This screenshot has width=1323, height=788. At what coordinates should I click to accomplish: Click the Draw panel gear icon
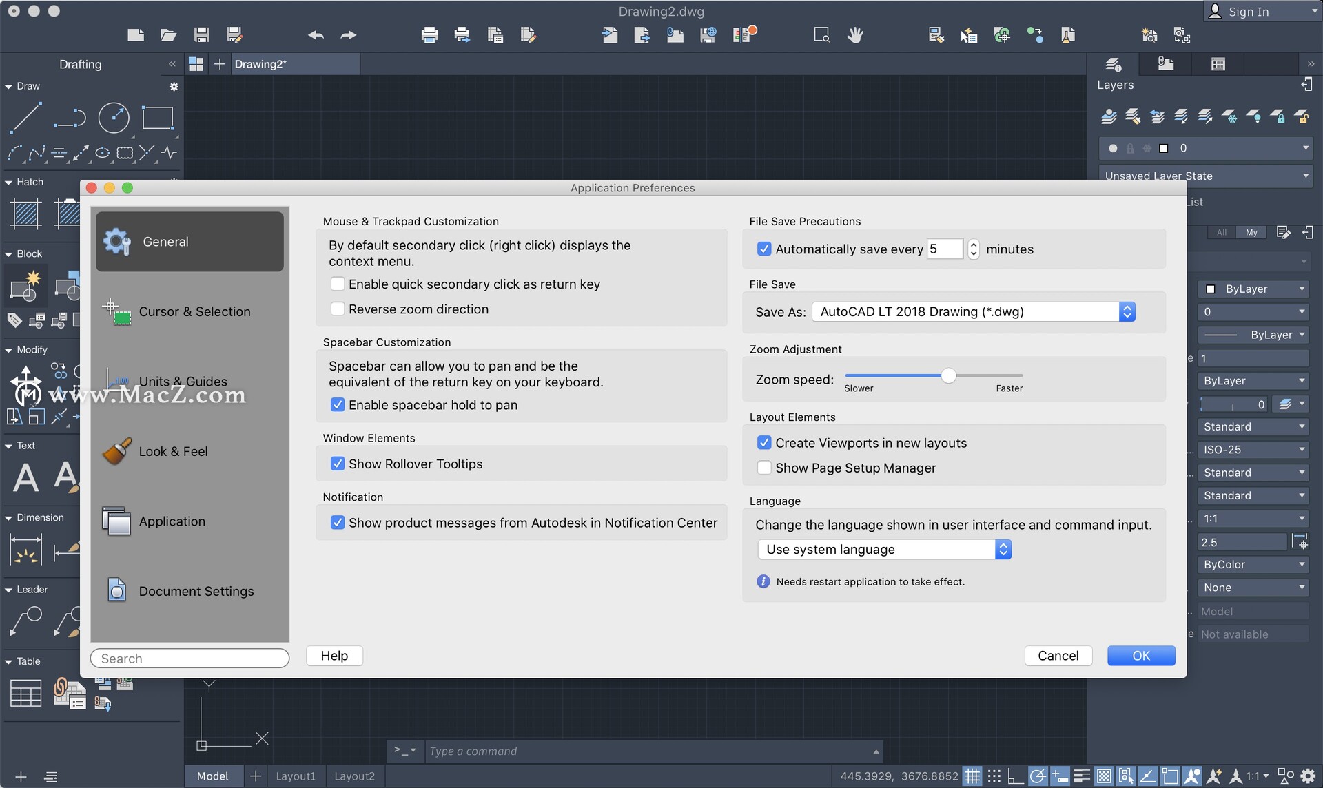[x=174, y=87]
